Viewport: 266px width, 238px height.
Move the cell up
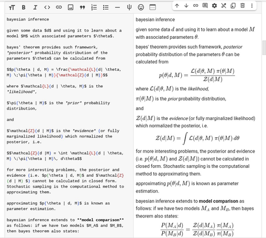pyautogui.click(x=177, y=6)
